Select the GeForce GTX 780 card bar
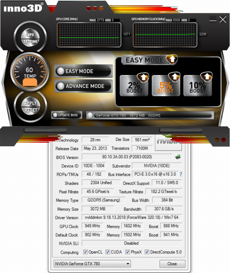 pyautogui.click(x=150, y=115)
